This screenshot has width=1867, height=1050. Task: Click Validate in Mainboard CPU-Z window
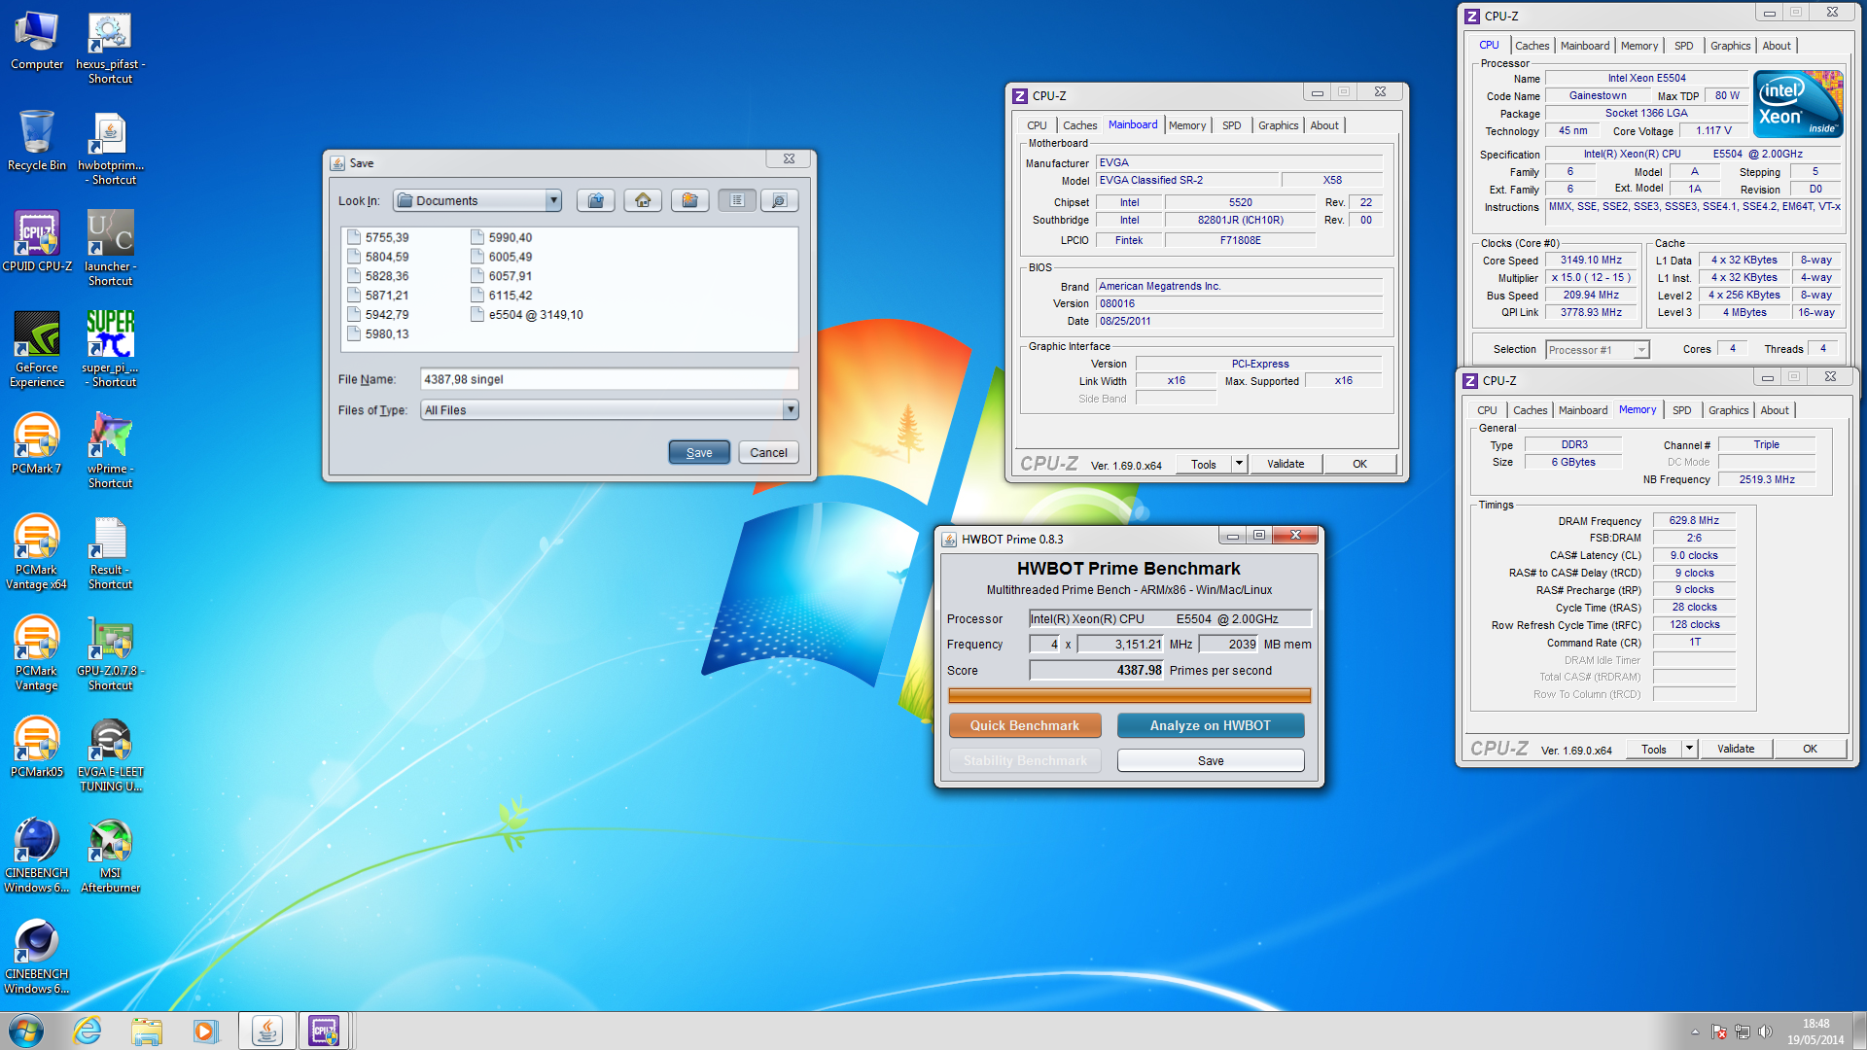[x=1286, y=464]
